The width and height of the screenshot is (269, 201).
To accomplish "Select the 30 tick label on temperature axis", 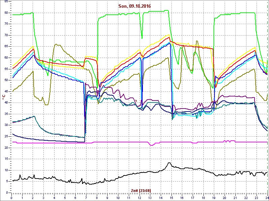I will coord(6,125).
